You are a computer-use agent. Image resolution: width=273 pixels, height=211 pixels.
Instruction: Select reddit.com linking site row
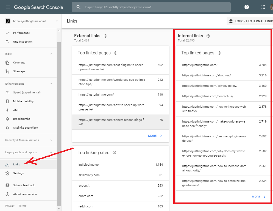coord(121,206)
